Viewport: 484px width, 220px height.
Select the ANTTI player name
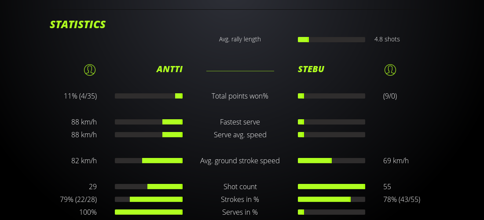pos(169,70)
